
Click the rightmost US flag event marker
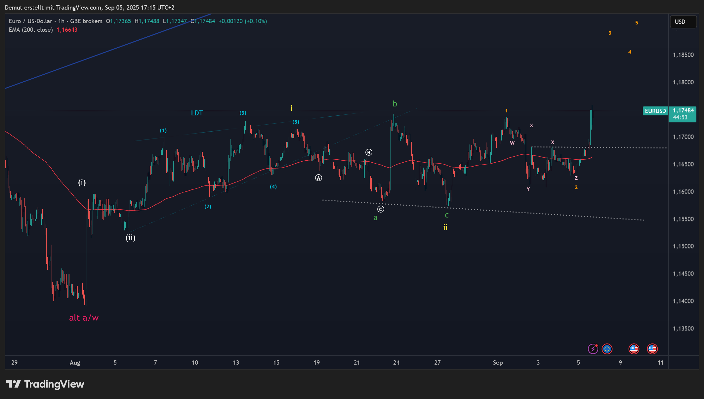pos(652,349)
